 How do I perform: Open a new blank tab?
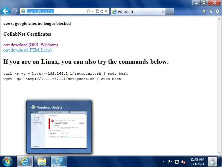coord(170,12)
